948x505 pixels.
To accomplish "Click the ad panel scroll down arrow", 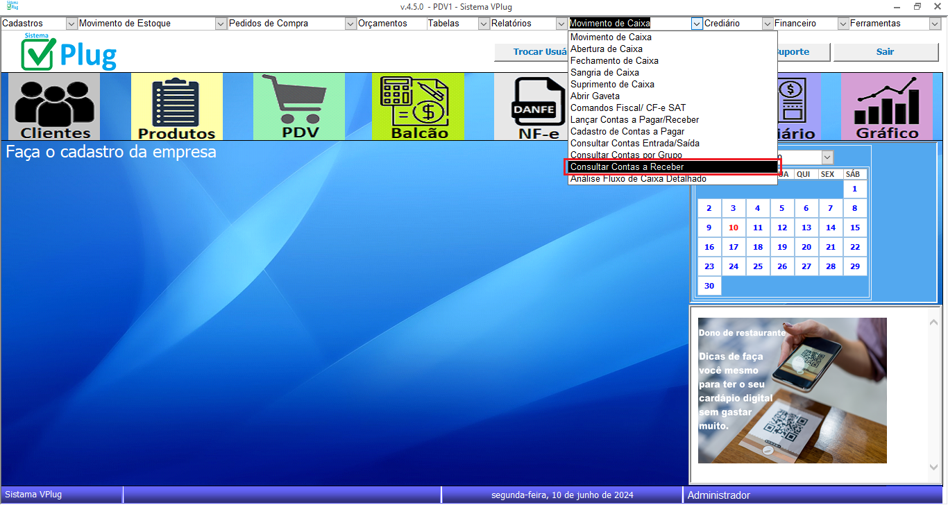I will tap(934, 468).
